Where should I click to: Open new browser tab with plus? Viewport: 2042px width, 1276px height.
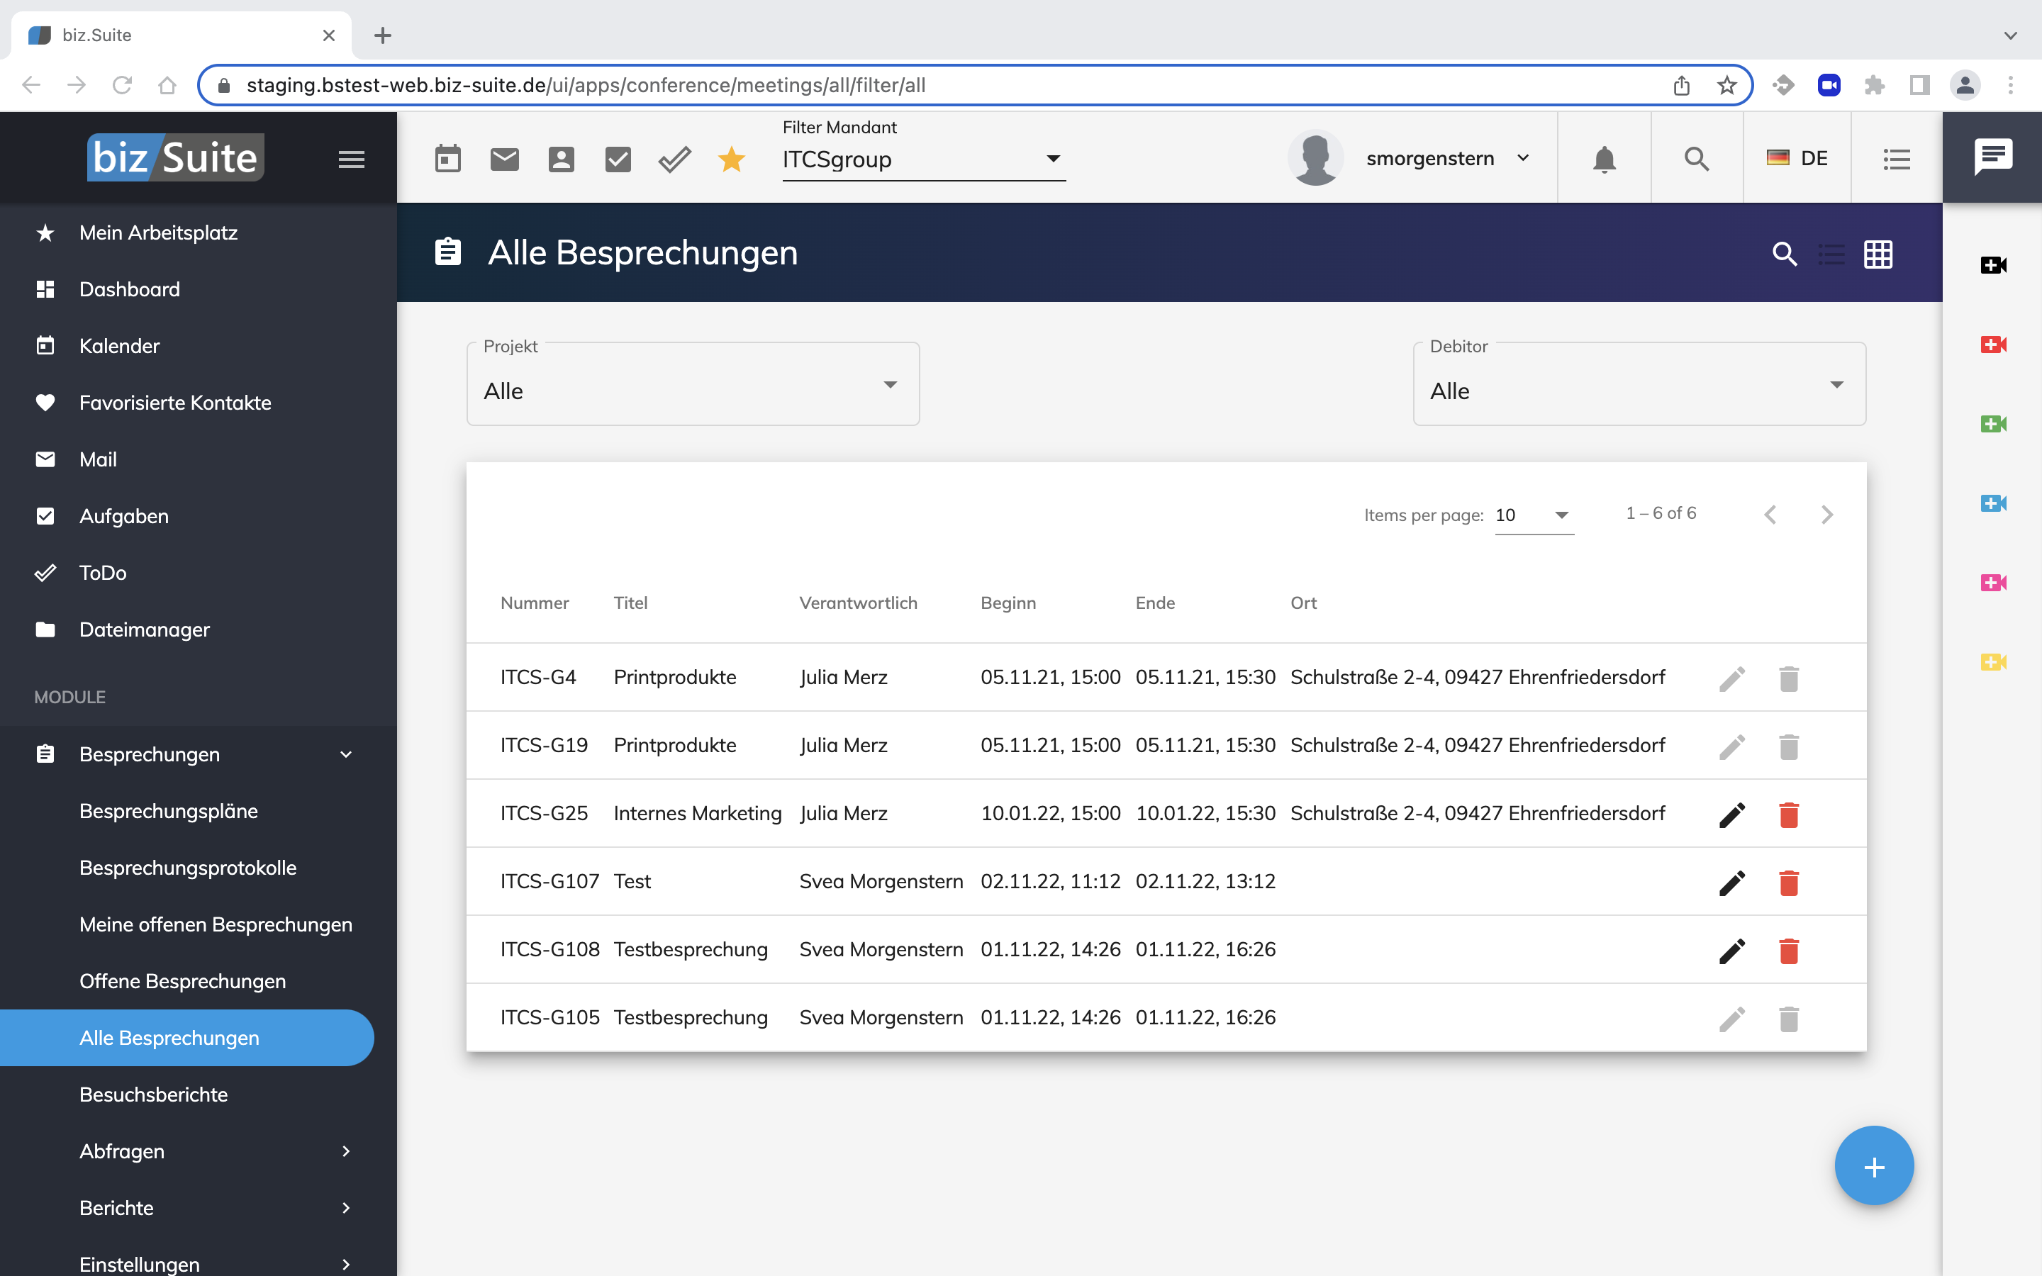pos(382,35)
